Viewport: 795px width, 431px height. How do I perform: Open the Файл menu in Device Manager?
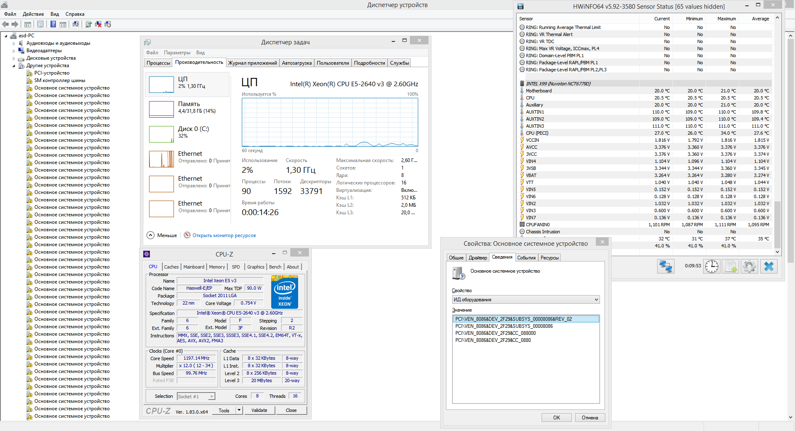click(10, 14)
